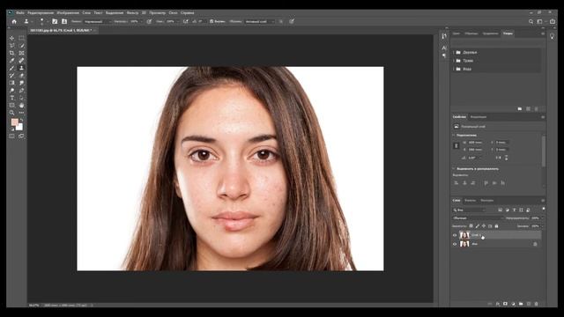
Task: Open the Режим blending mode dropdown
Action: coord(97,21)
